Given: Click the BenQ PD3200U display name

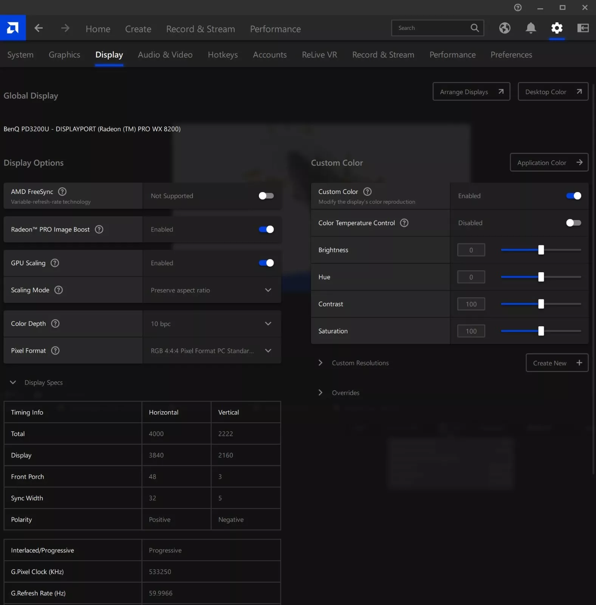Looking at the screenshot, I should [92, 129].
